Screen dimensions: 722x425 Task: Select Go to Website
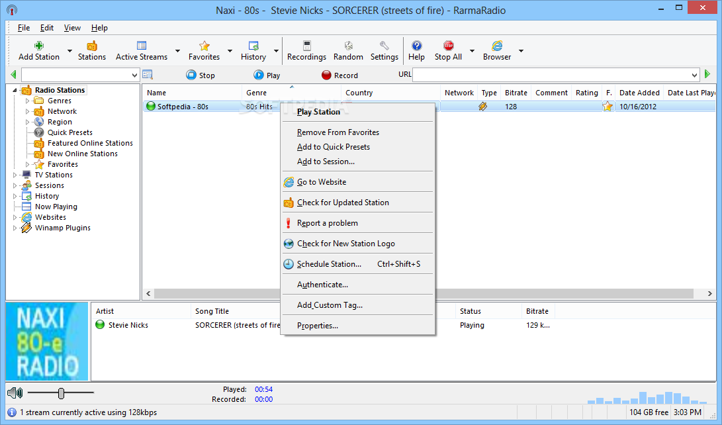click(358, 182)
